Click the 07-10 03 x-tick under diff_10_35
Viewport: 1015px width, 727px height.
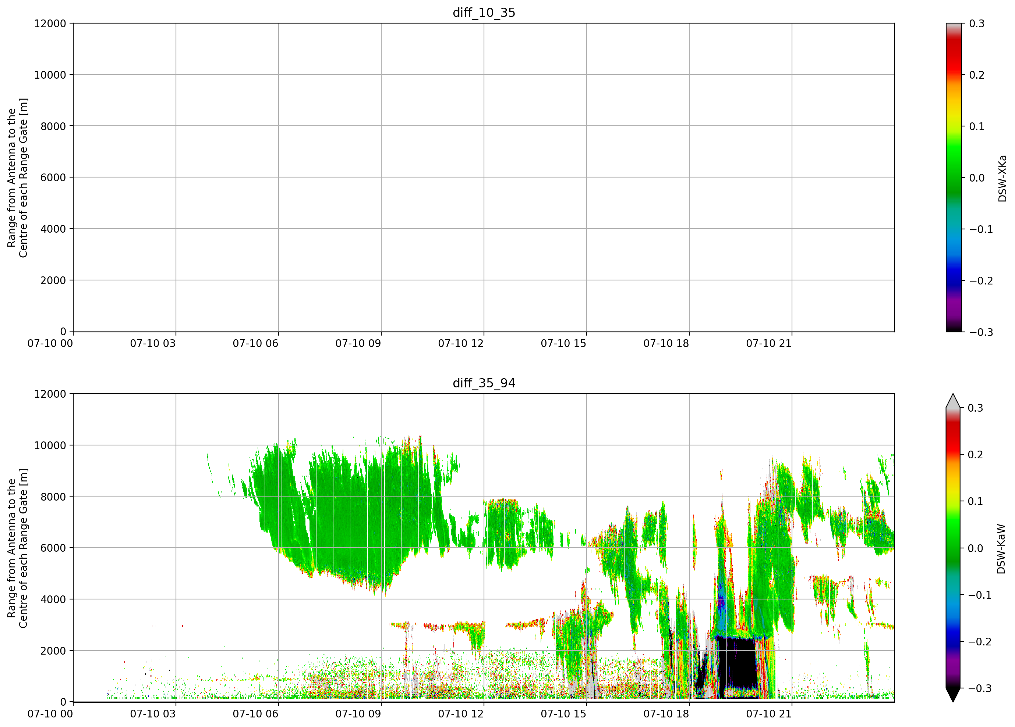pos(153,343)
